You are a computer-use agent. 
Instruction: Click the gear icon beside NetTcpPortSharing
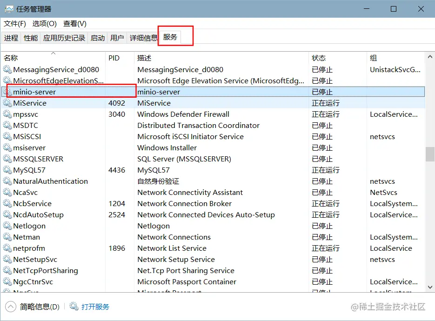(x=7, y=270)
